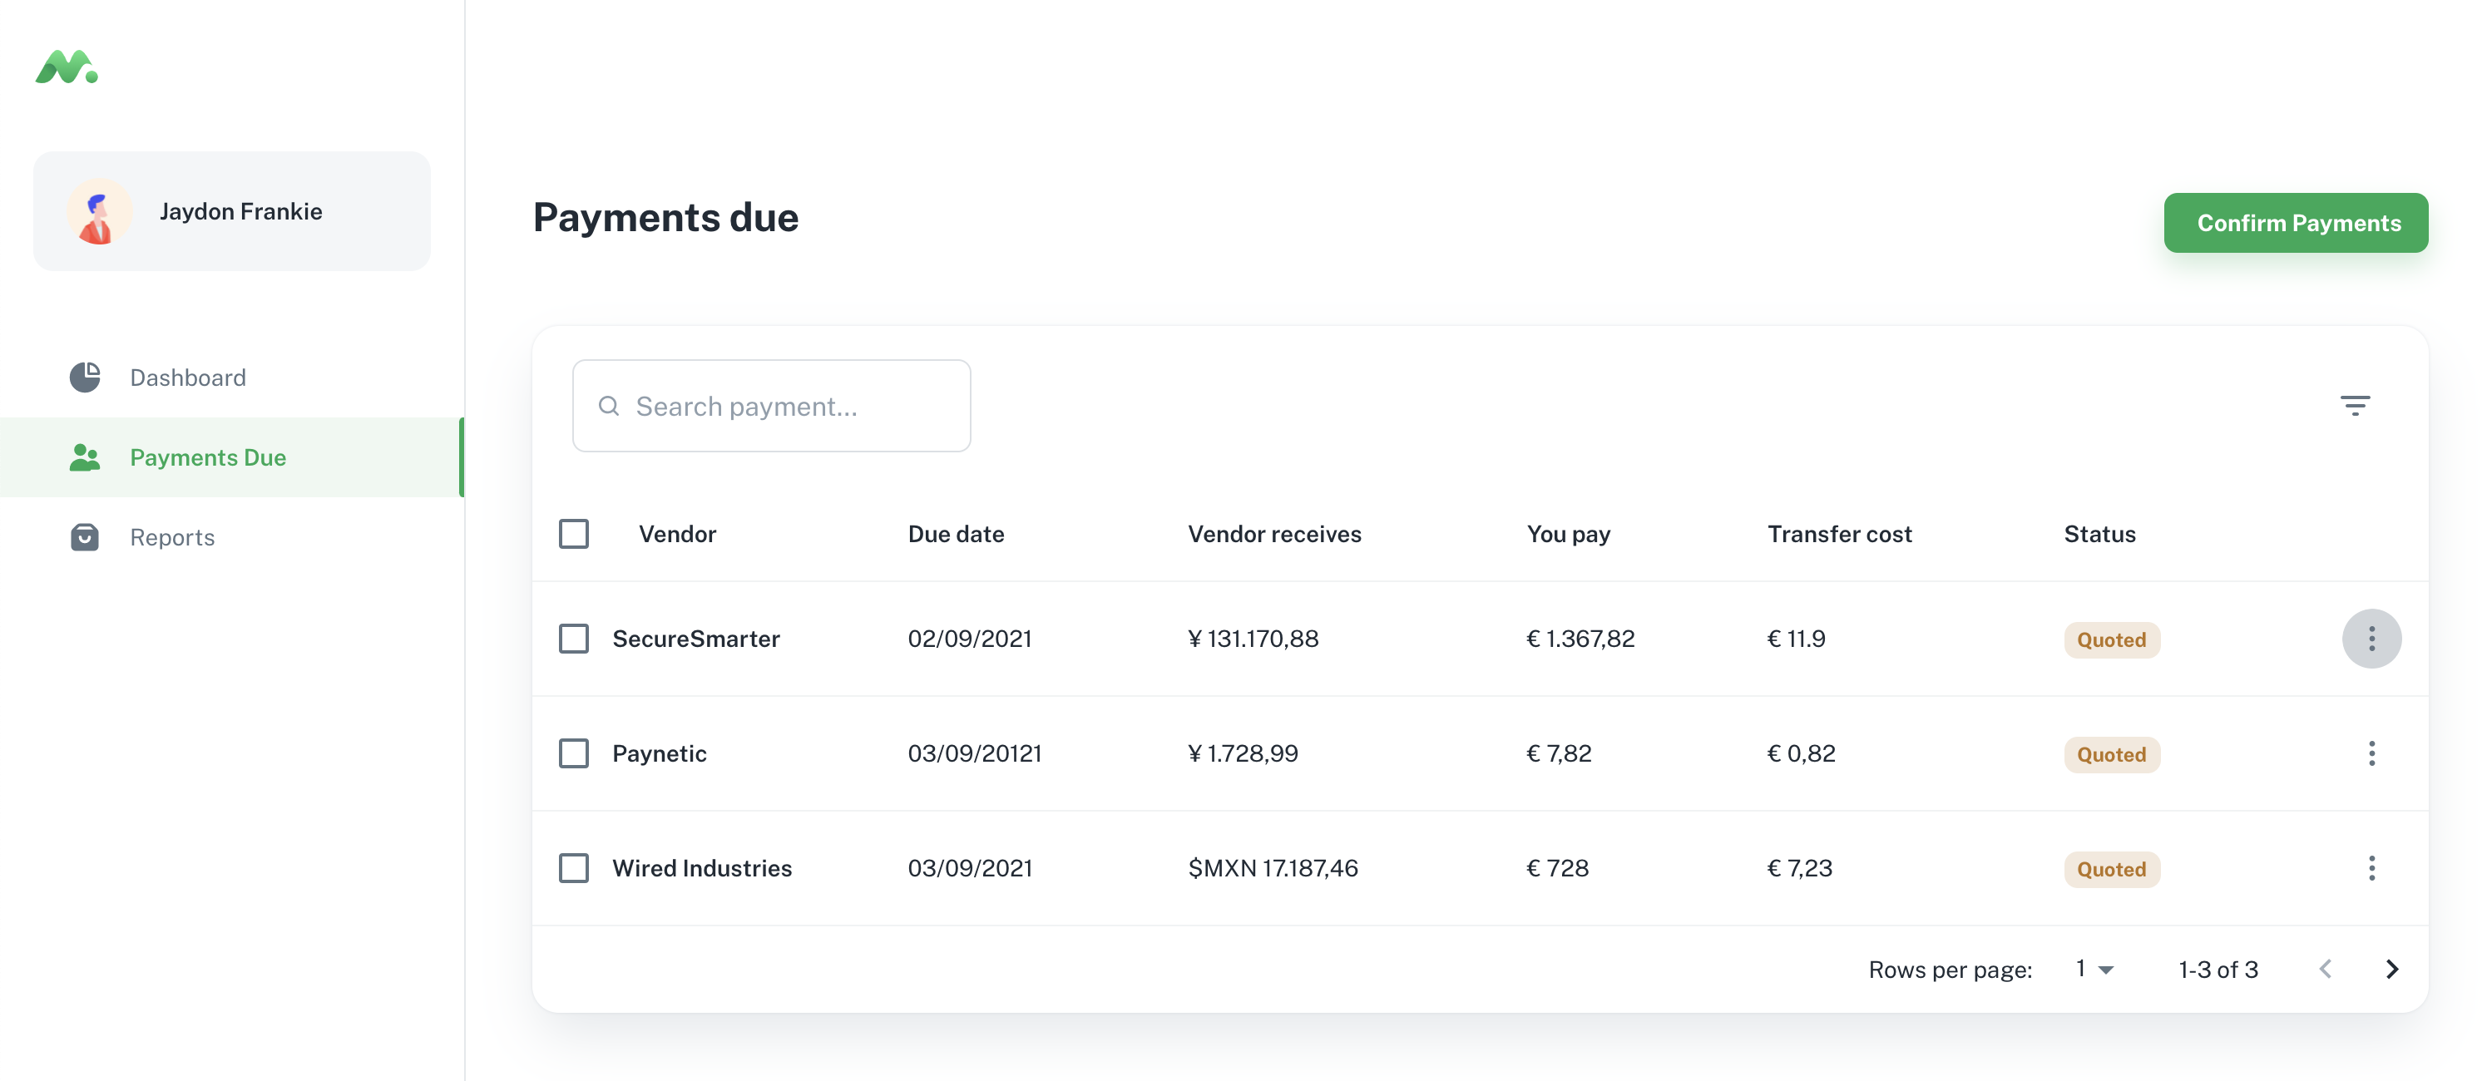Open Jaydon Frankie's profile card
The width and height of the screenshot is (2487, 1081).
[x=232, y=211]
